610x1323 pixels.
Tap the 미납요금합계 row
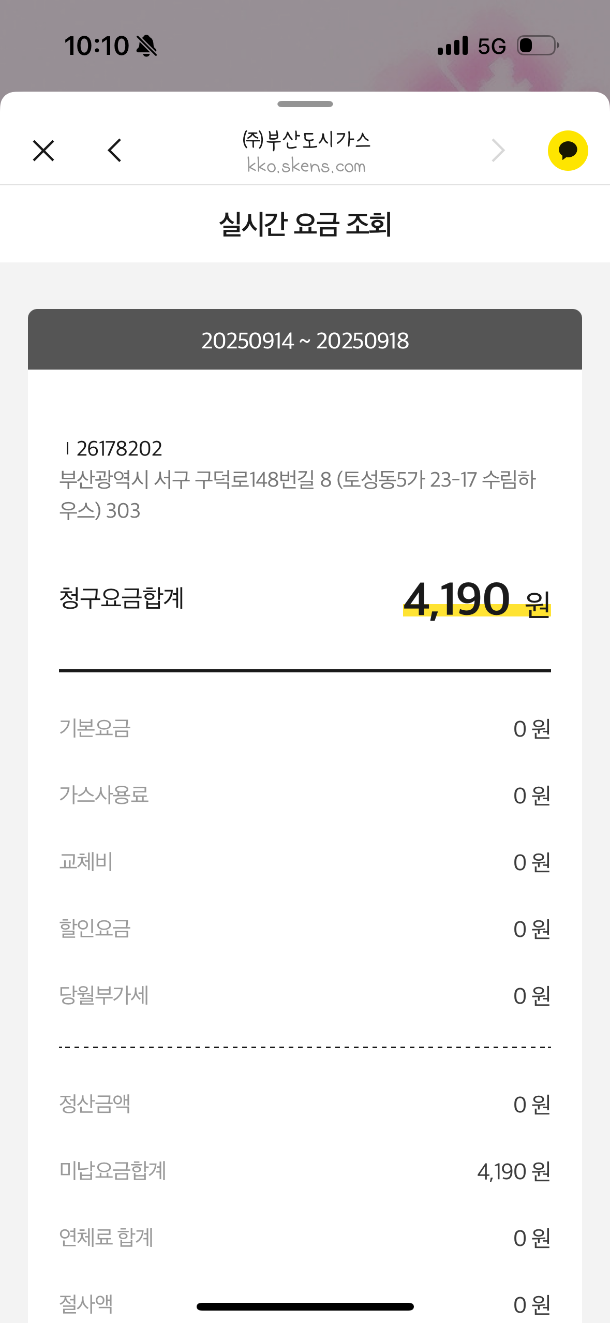point(305,1171)
